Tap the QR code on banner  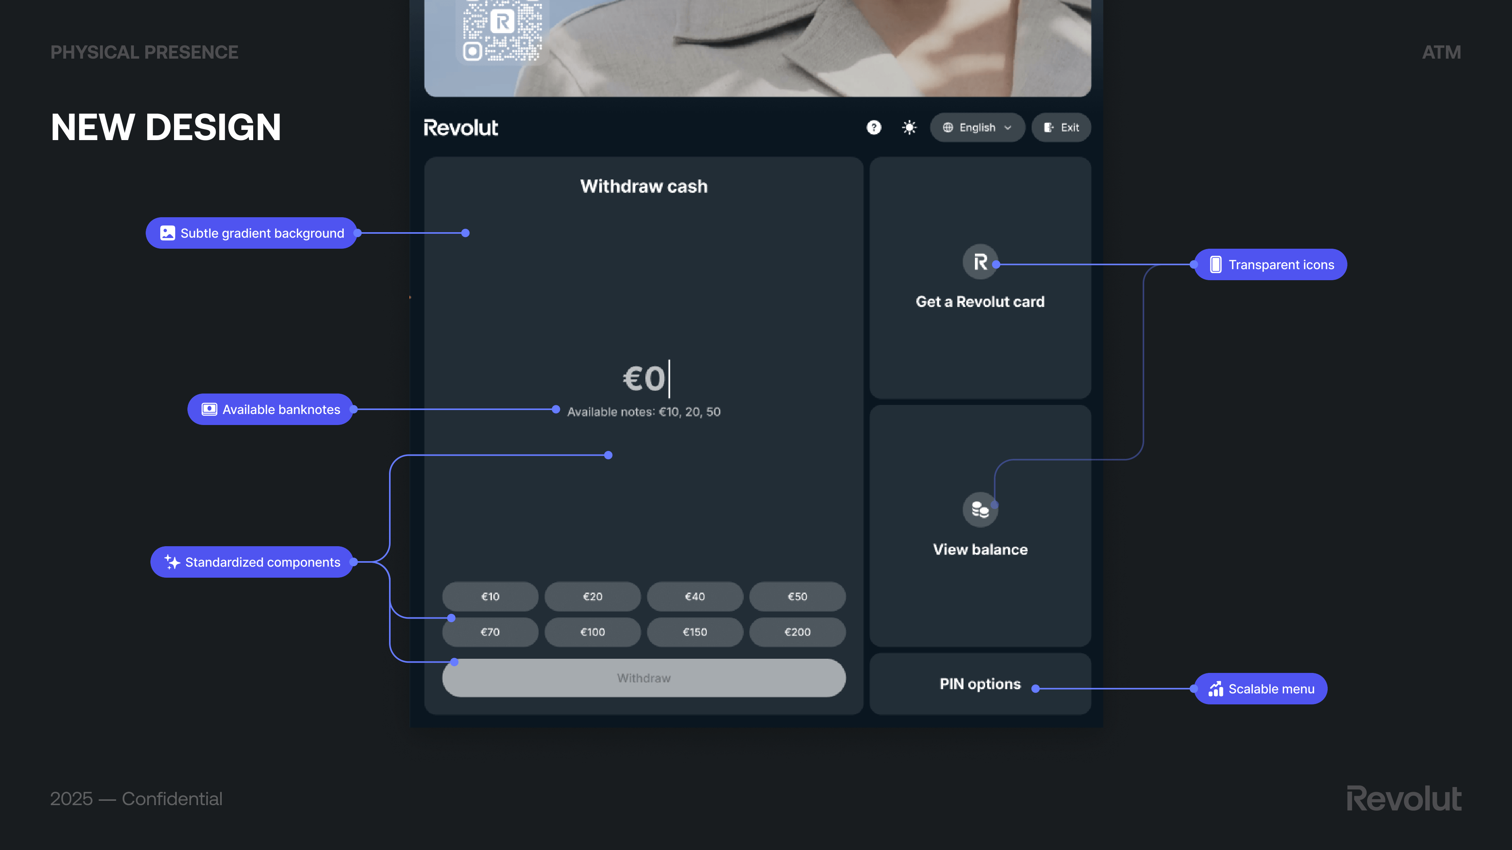[502, 30]
